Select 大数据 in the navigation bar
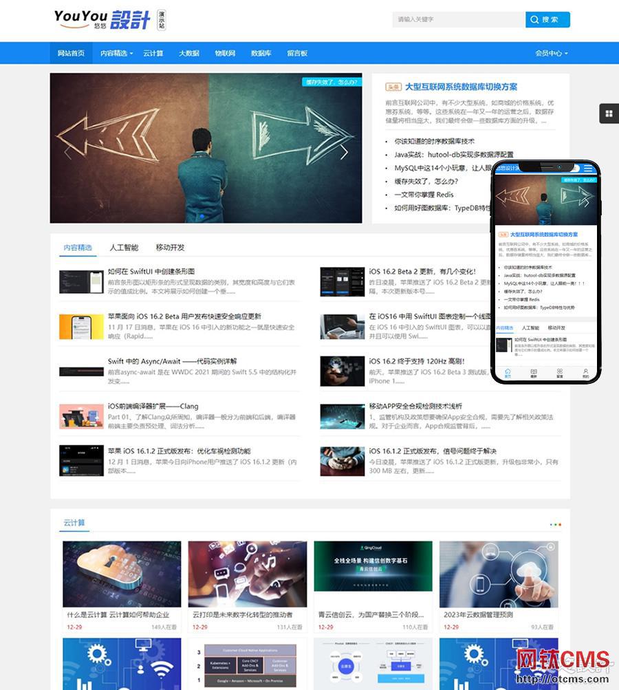Screen dimensions: 619x690 (x=189, y=54)
